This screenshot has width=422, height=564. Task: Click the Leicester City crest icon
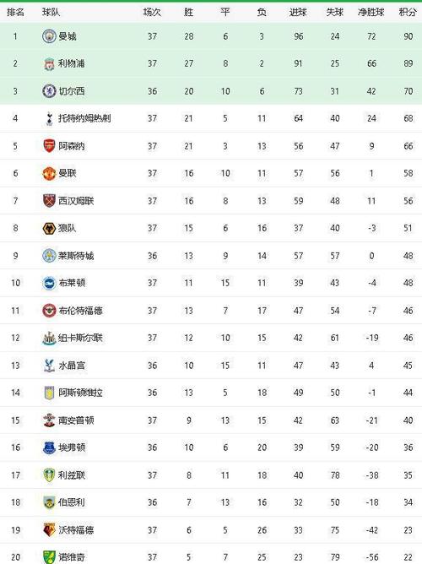coord(49,256)
